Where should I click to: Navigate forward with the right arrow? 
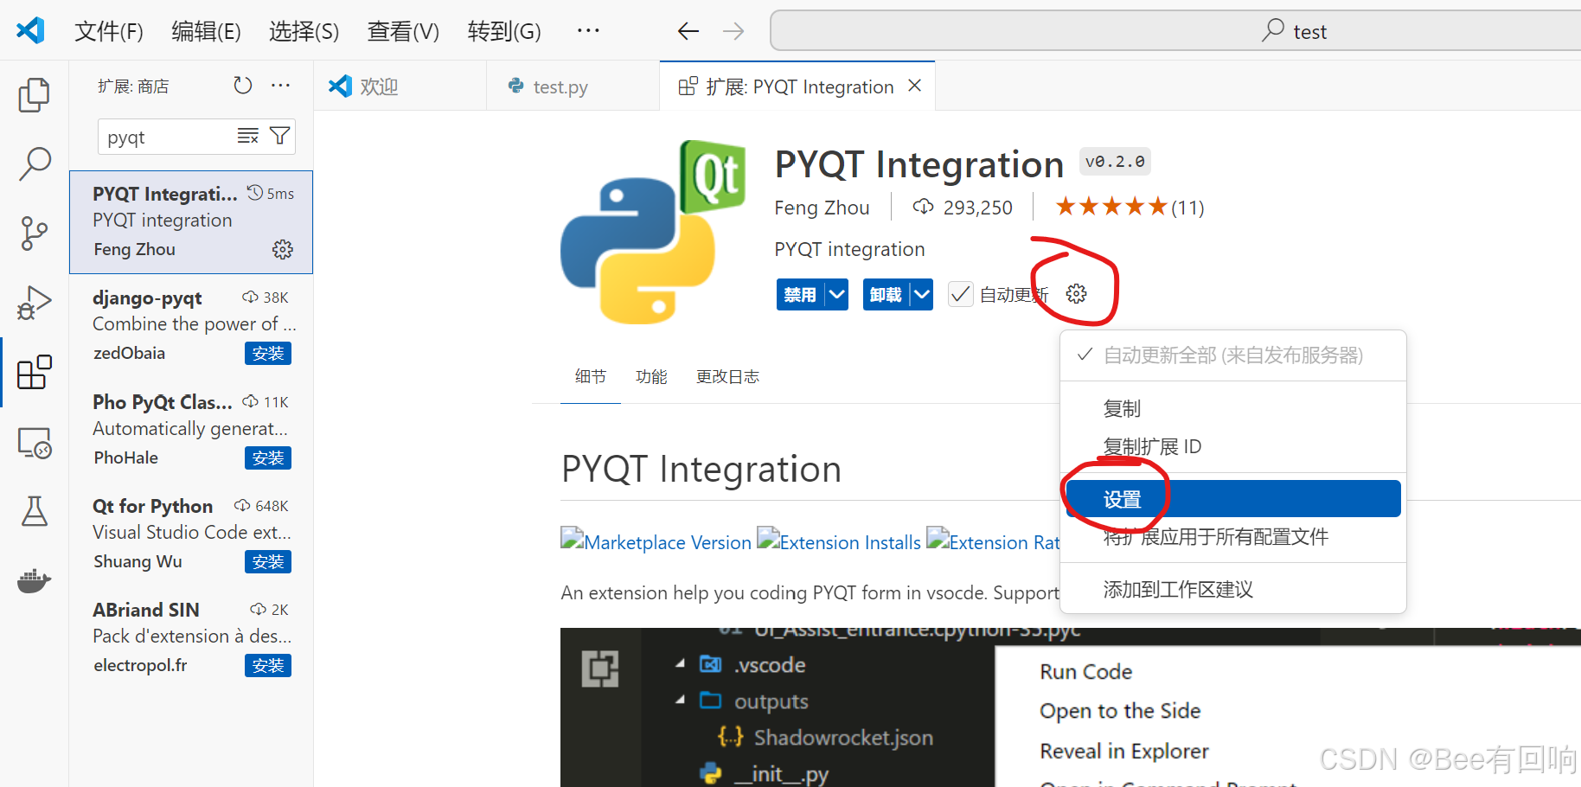coord(733,31)
